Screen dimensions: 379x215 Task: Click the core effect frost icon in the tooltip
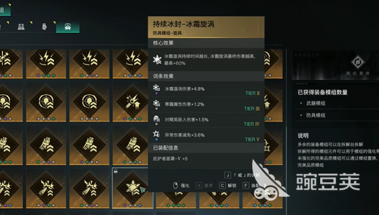point(157,60)
